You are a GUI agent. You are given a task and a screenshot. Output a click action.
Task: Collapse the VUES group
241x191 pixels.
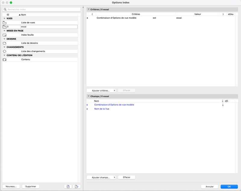(4, 18)
